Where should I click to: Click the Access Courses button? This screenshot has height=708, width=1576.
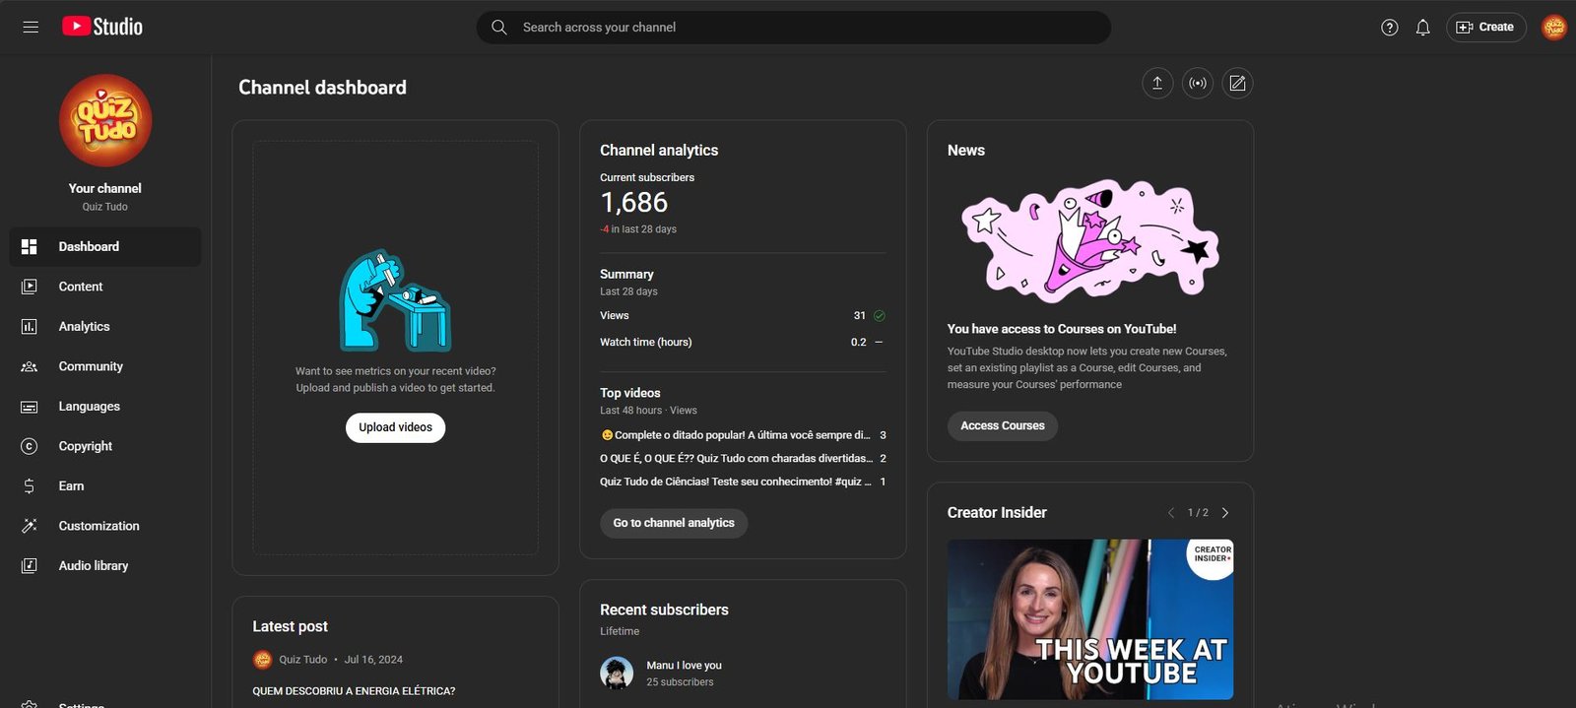(1003, 425)
